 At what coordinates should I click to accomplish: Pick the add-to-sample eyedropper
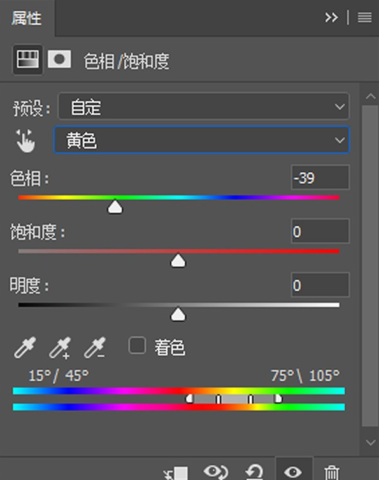(x=60, y=347)
